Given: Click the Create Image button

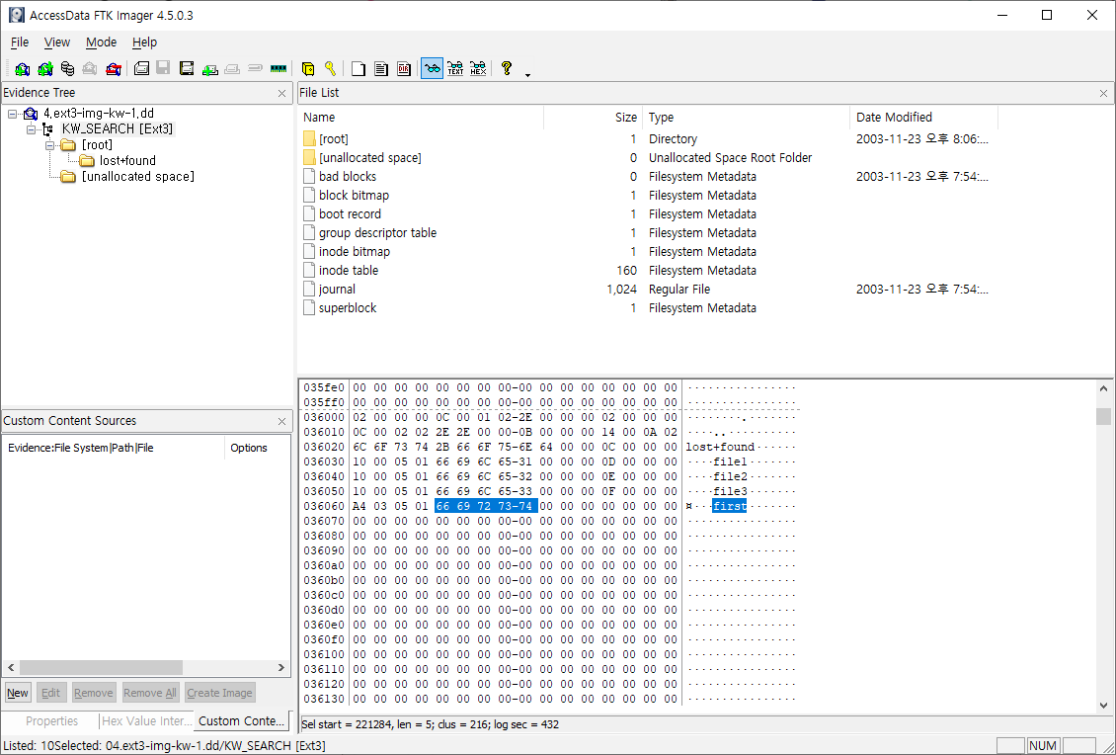Looking at the screenshot, I should coord(219,693).
